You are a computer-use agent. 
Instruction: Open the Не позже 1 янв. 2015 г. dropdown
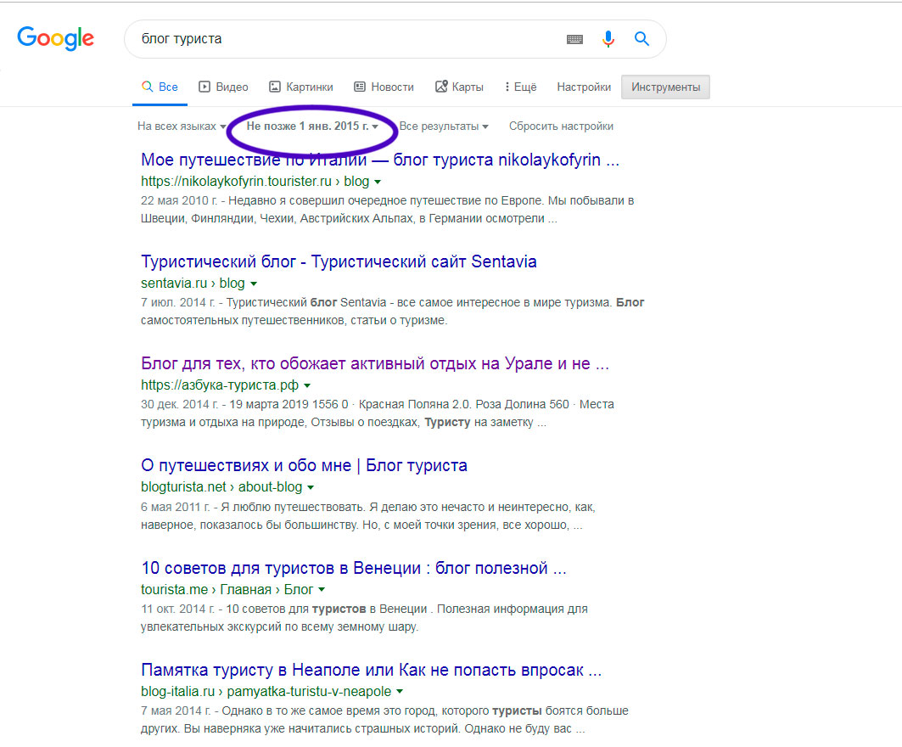pos(312,126)
